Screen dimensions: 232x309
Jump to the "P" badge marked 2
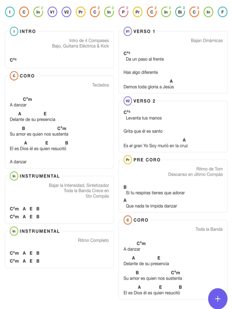click(x=123, y=12)
